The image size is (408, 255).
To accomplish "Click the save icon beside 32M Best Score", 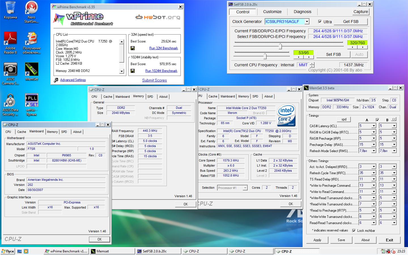I will pos(132,48).
